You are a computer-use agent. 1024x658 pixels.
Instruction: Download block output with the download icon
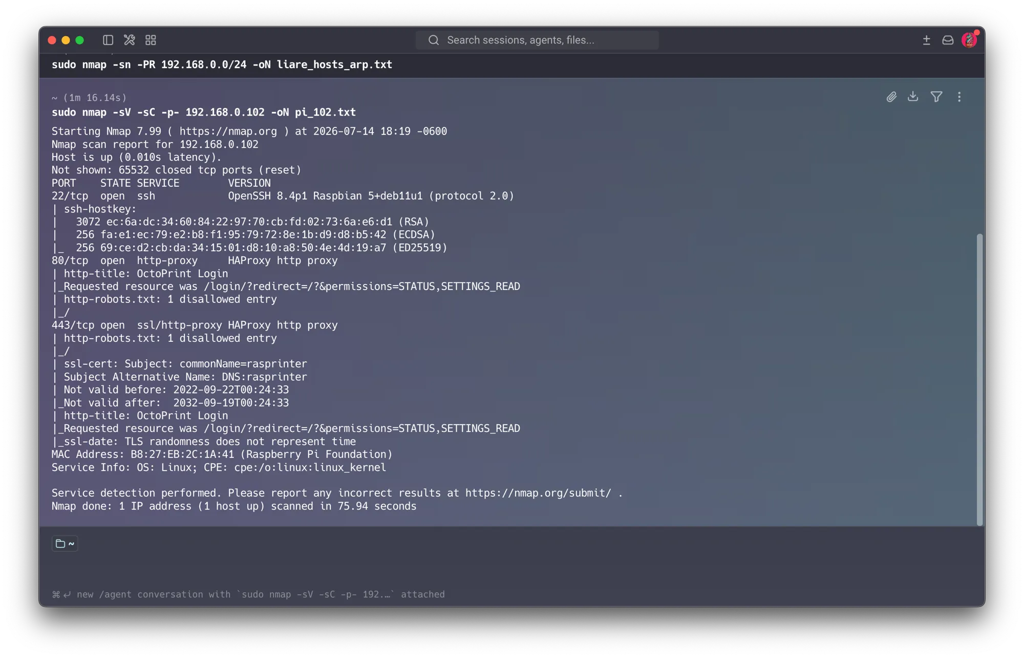coord(913,96)
